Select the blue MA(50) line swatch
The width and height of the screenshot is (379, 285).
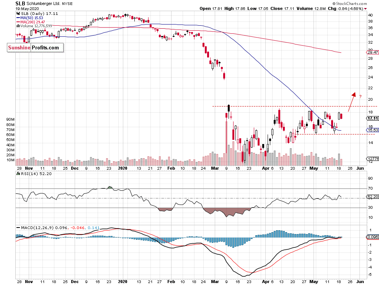18,18
